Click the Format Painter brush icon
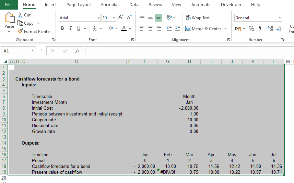 coord(20,31)
